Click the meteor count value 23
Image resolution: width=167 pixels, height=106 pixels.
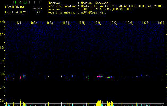tap(38, 12)
